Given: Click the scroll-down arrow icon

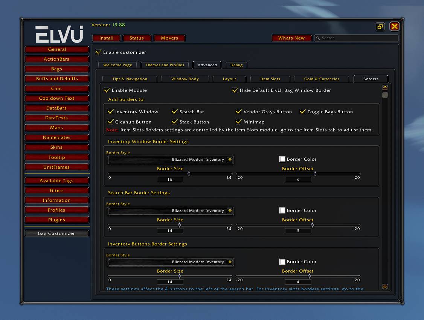Looking at the screenshot, I should pyautogui.click(x=385, y=286).
